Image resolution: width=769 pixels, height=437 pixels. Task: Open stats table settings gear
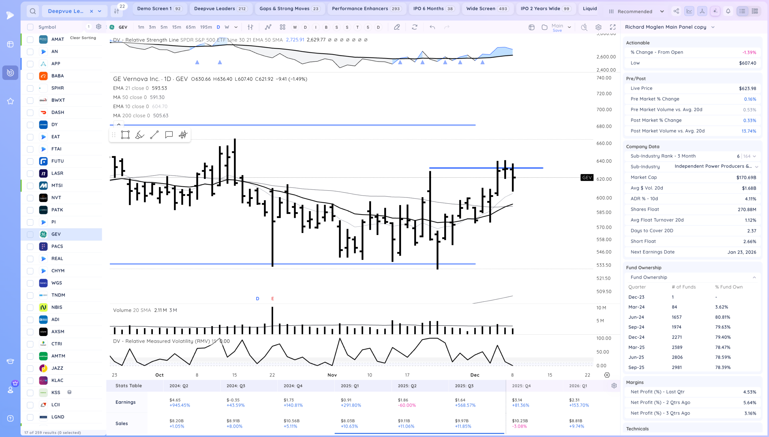click(x=614, y=386)
